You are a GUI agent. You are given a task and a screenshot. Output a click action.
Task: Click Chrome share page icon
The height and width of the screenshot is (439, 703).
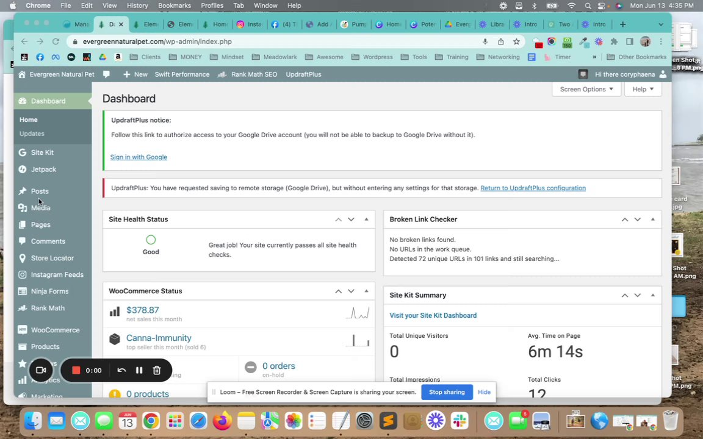coord(501,41)
